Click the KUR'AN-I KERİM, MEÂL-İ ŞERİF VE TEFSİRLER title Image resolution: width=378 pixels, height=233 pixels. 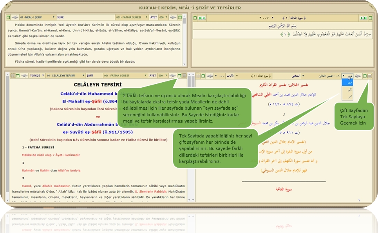pos(190,8)
